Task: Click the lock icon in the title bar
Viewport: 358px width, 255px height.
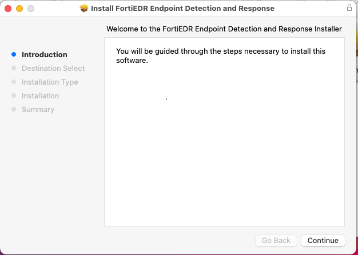Action: tap(349, 9)
